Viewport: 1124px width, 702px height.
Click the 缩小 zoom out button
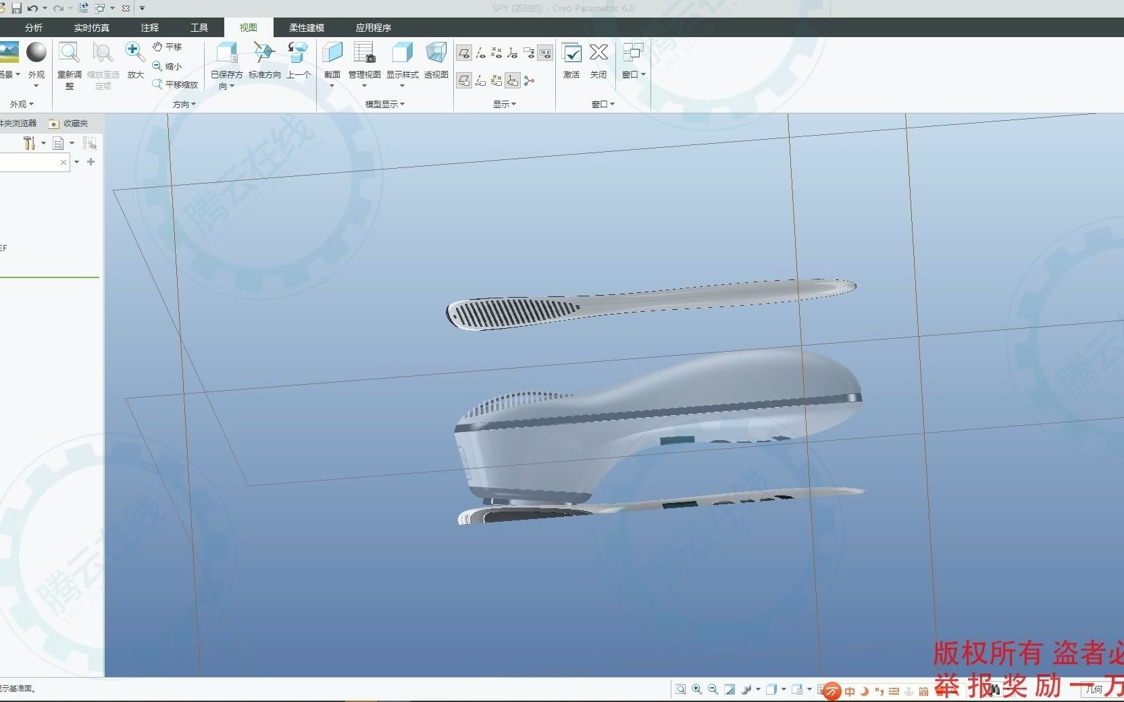[x=167, y=66]
